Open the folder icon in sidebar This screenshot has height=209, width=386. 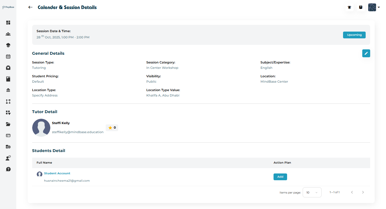click(x=8, y=124)
